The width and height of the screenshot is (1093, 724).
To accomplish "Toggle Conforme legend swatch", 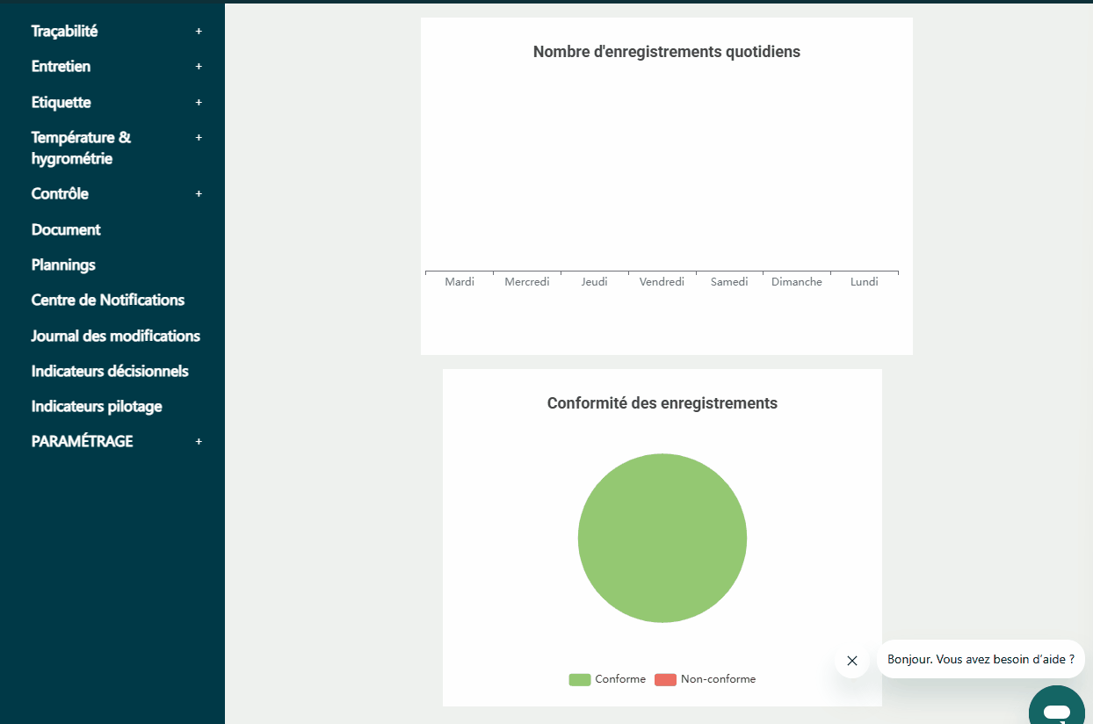I will (x=580, y=679).
